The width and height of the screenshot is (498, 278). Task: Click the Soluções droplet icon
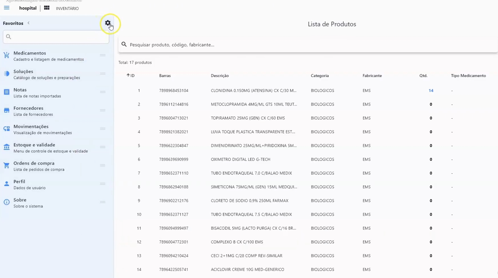[6, 73]
